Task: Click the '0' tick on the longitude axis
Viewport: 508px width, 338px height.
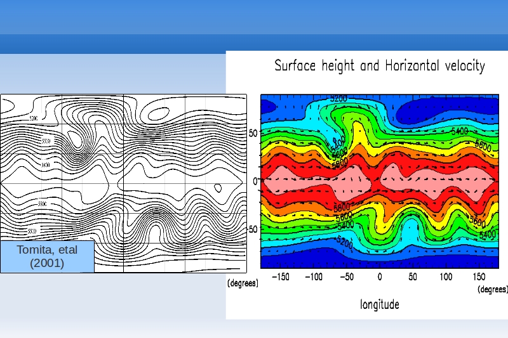Action: point(380,277)
